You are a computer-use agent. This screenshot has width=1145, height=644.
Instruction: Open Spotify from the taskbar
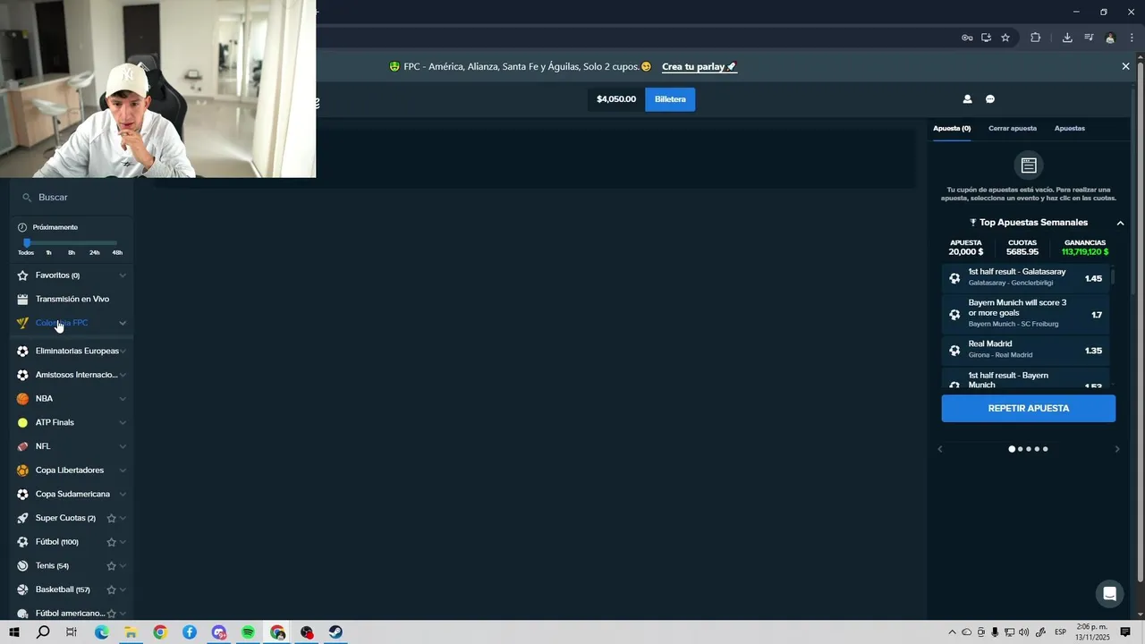(x=248, y=632)
